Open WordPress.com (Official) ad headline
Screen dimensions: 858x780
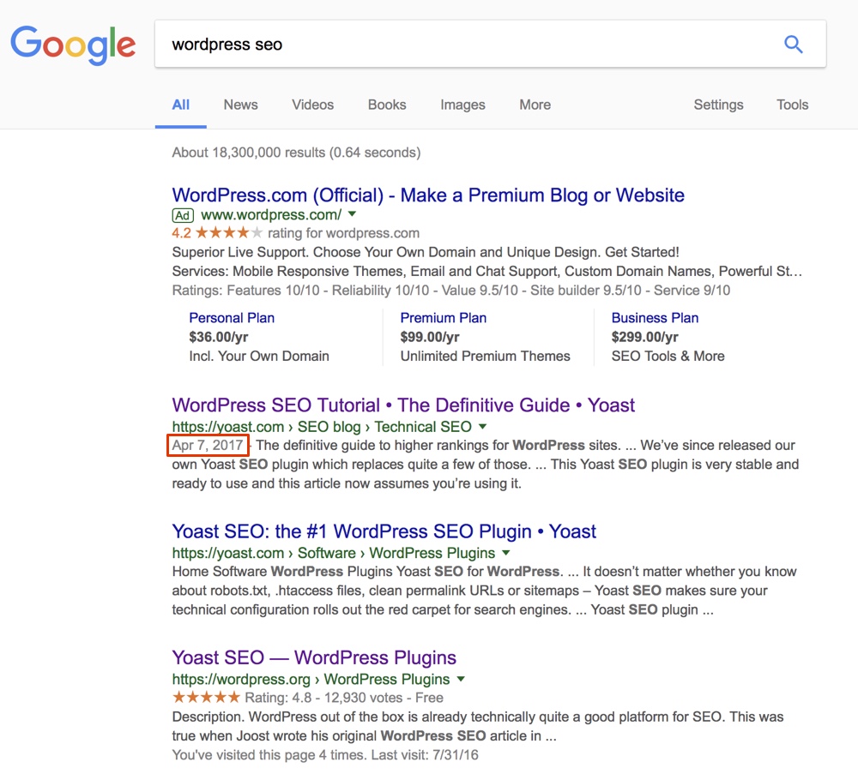[428, 195]
